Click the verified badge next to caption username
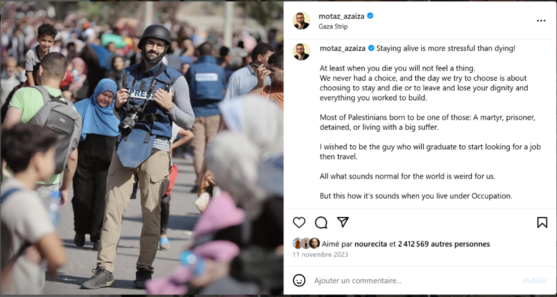Screen dimensions: 557x297 371,48
